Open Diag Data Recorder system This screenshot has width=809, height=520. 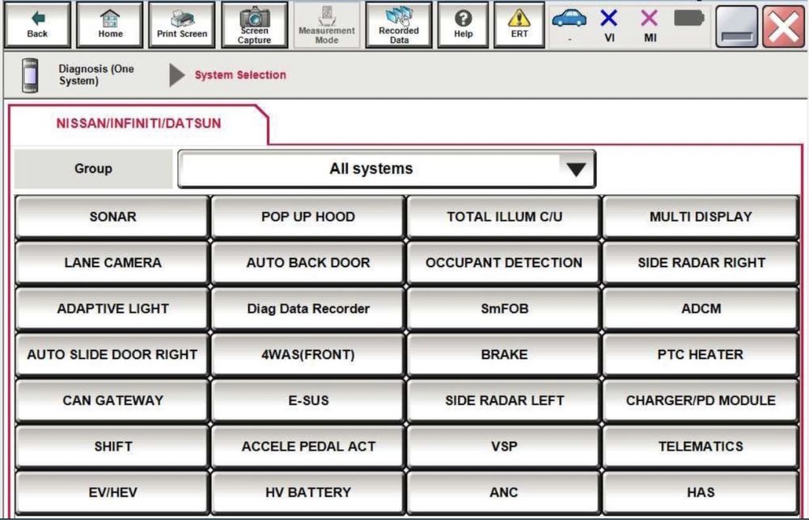click(308, 308)
